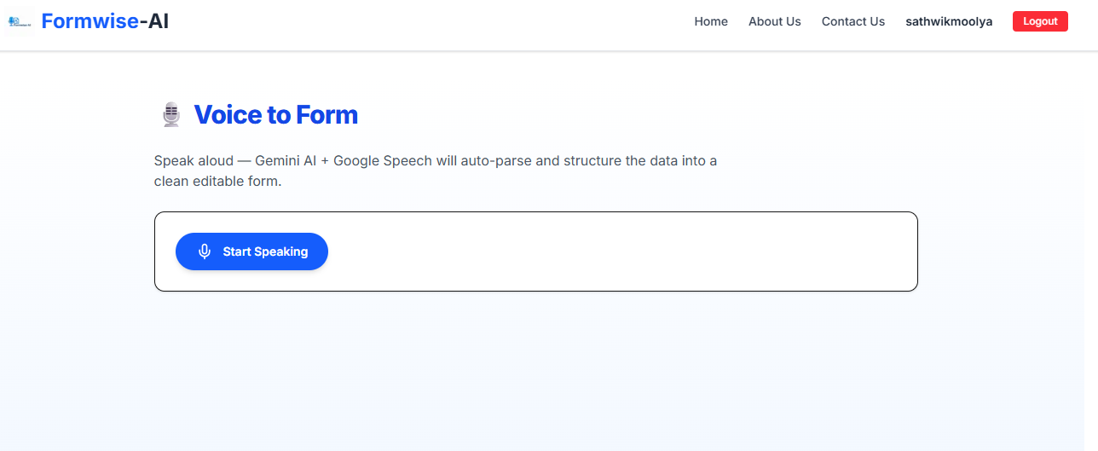
Task: Go to About Us page
Action: (x=775, y=21)
